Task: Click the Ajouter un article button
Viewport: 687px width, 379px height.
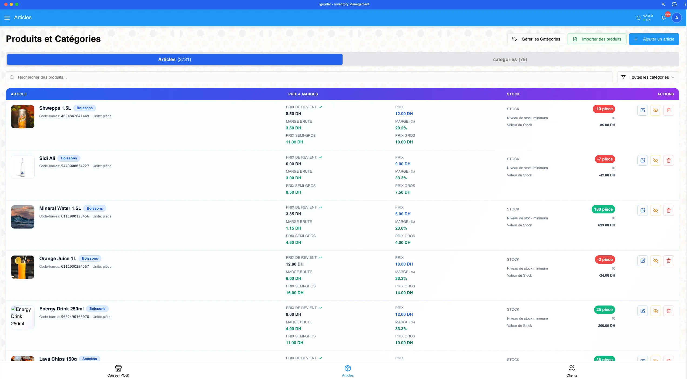Action: pyautogui.click(x=654, y=39)
